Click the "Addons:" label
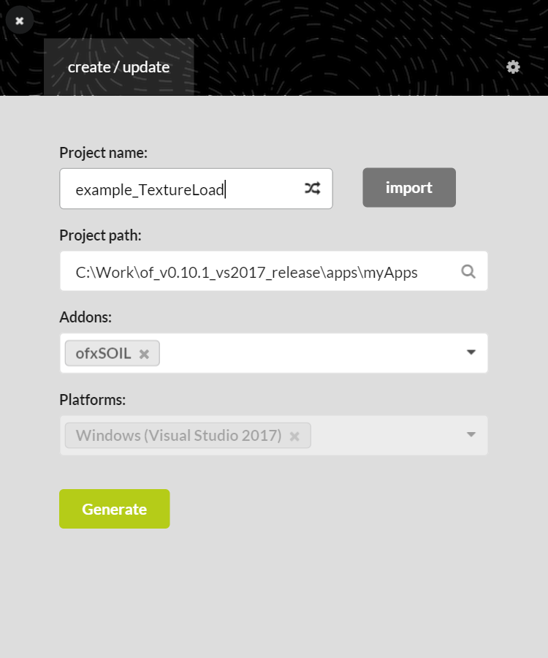 [x=85, y=317]
